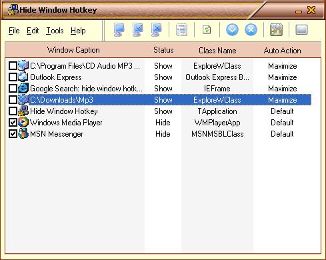Click the plain monitor toolbar icon
Screen dimensions: 326x260
[119, 29]
